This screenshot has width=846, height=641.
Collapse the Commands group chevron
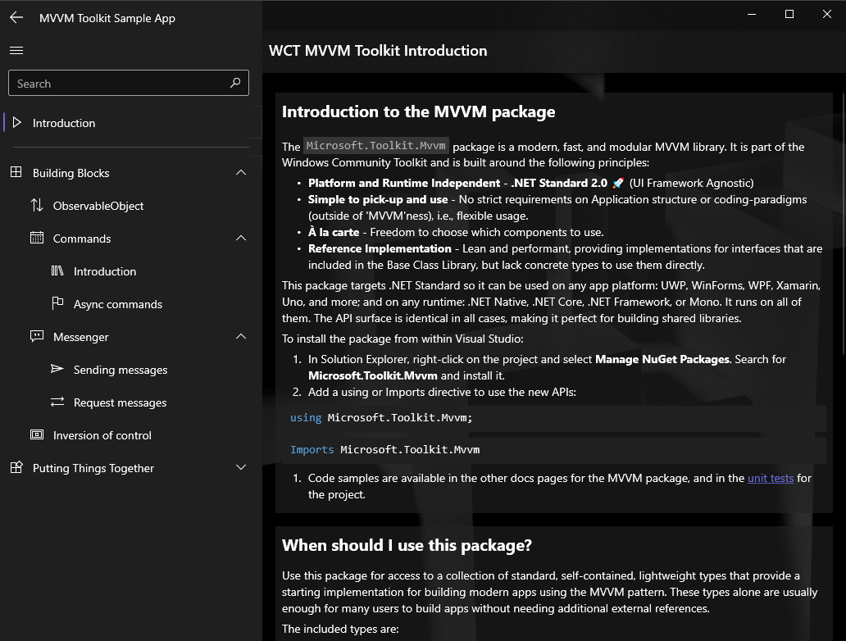click(241, 239)
